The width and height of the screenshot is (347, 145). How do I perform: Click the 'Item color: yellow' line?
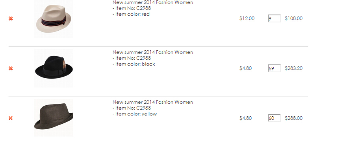(135, 114)
